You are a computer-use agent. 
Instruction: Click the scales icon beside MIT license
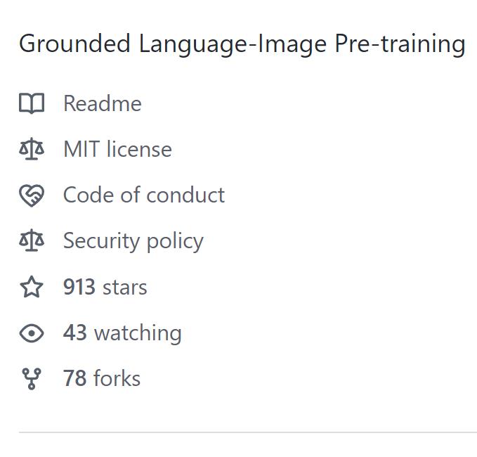[x=32, y=149]
